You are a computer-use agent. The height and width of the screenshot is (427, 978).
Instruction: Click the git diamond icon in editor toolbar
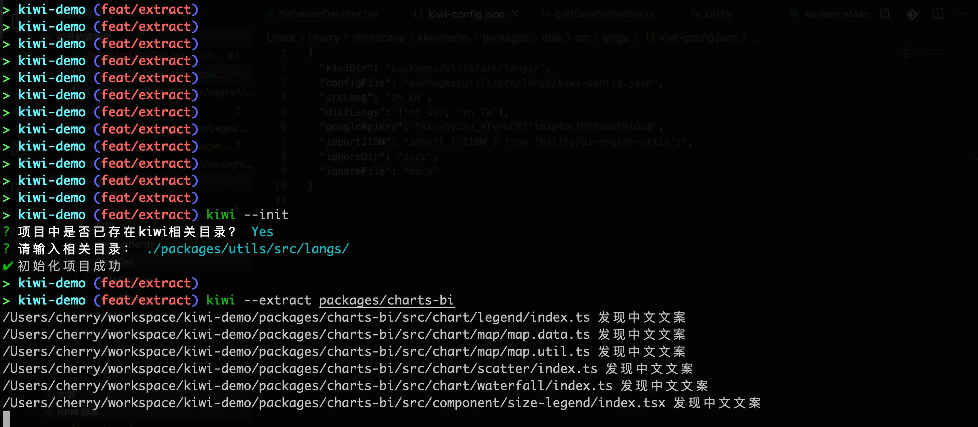[x=912, y=14]
